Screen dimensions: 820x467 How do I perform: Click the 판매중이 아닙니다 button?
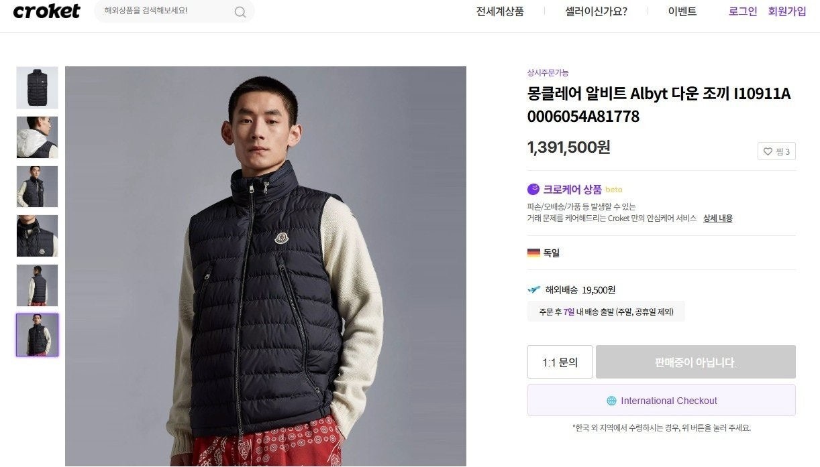(x=696, y=362)
